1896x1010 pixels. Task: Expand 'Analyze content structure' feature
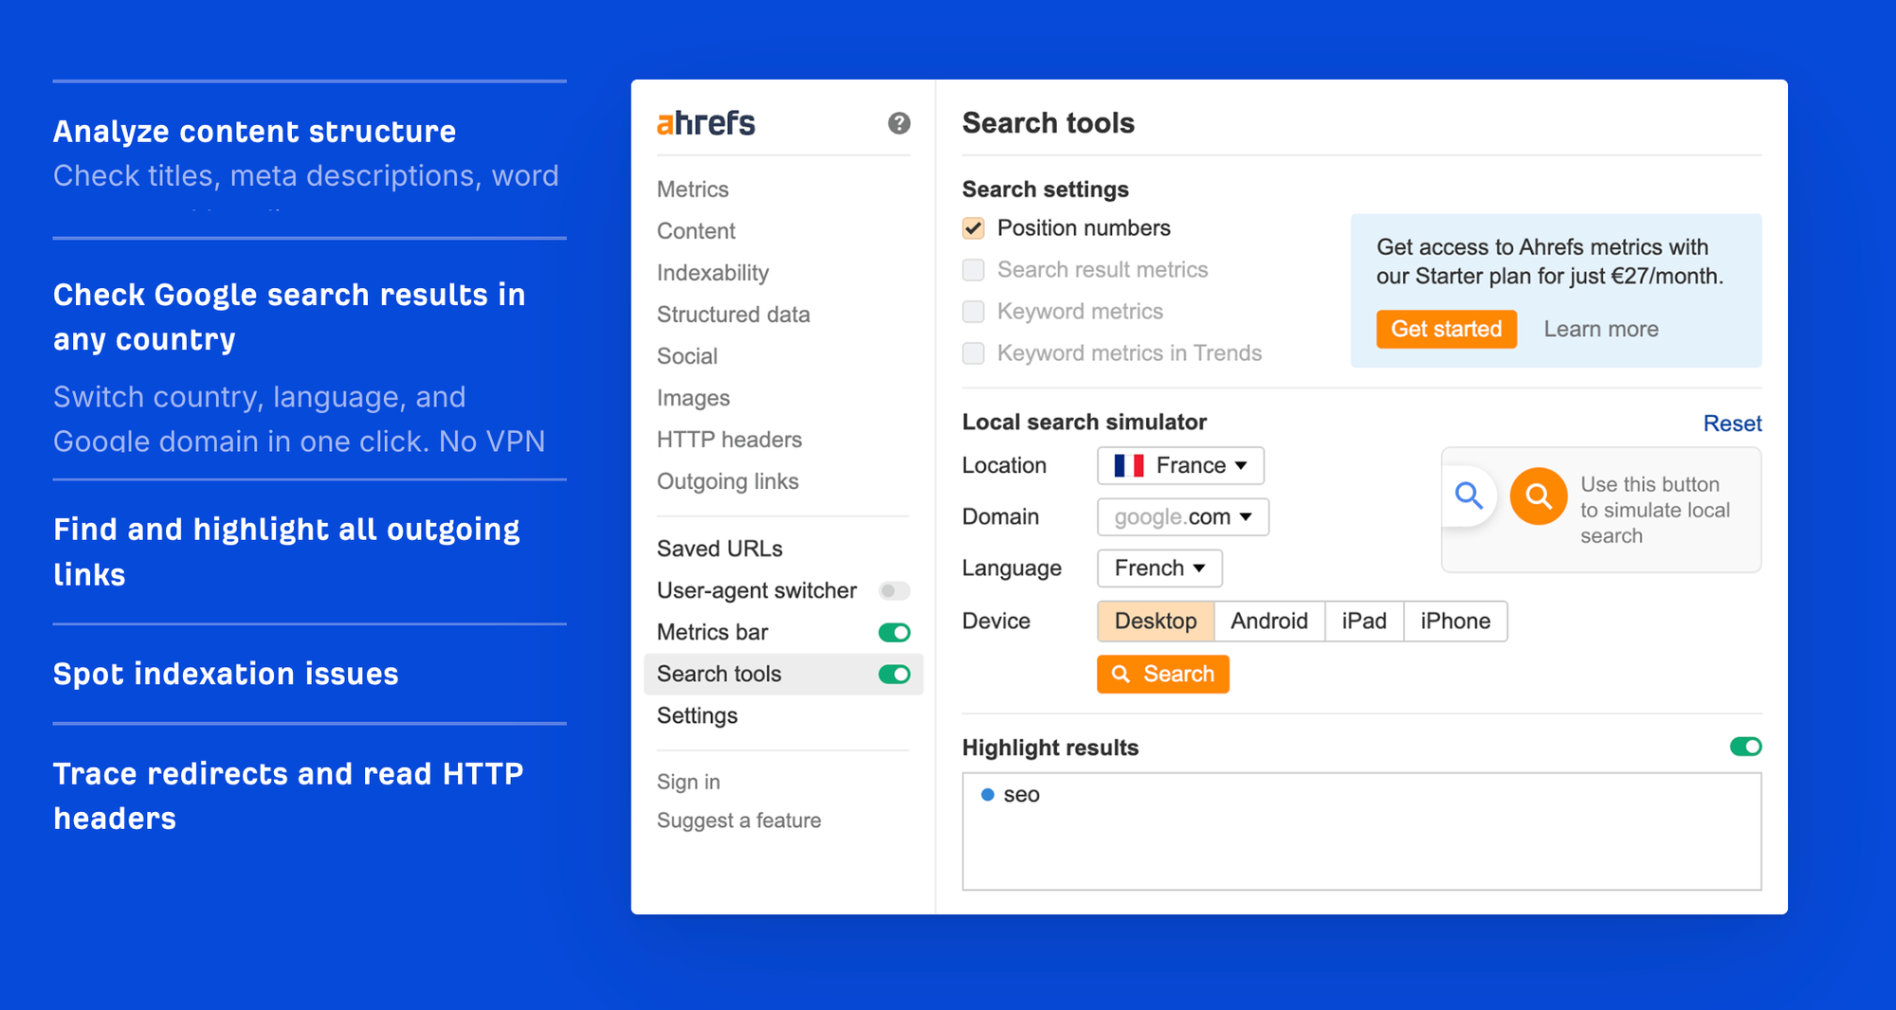click(x=255, y=132)
